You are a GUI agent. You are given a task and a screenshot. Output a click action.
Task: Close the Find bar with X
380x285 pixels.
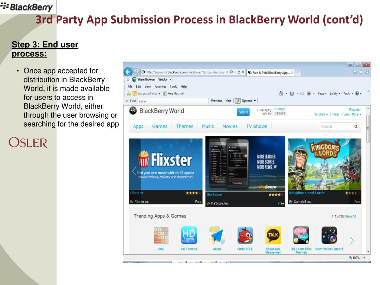[x=127, y=101]
